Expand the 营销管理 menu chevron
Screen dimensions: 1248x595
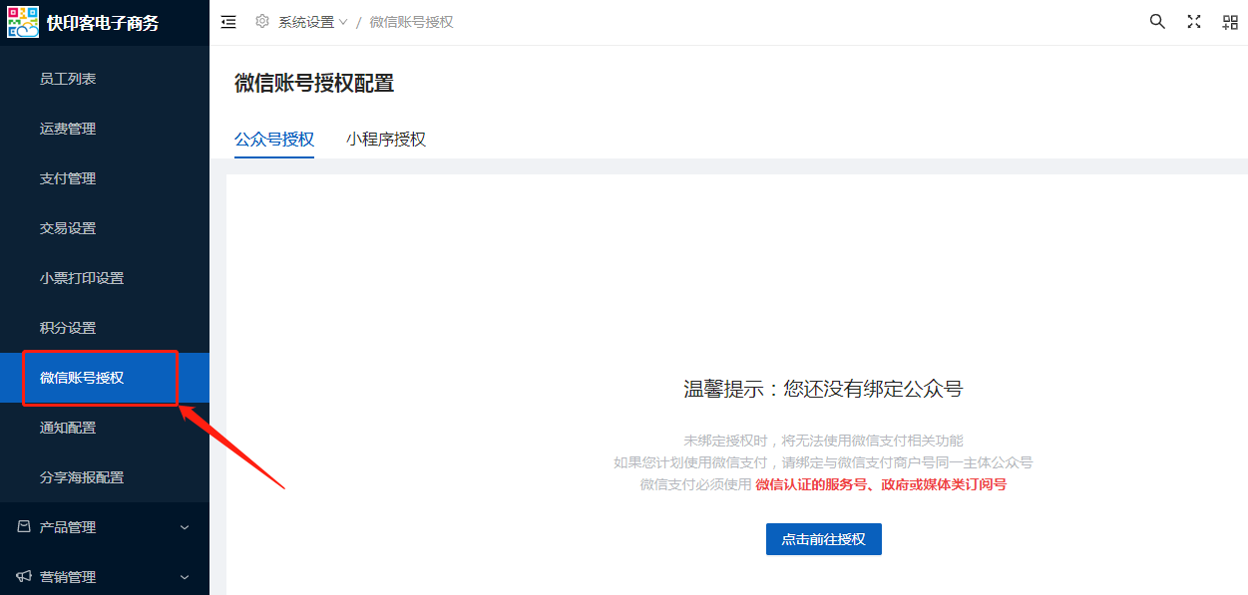(x=185, y=577)
